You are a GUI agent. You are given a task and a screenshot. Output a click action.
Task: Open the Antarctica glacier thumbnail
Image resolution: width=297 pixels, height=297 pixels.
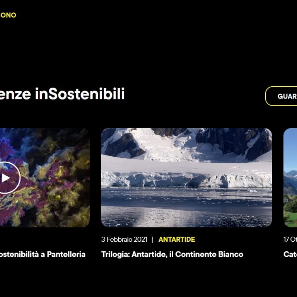(186, 178)
